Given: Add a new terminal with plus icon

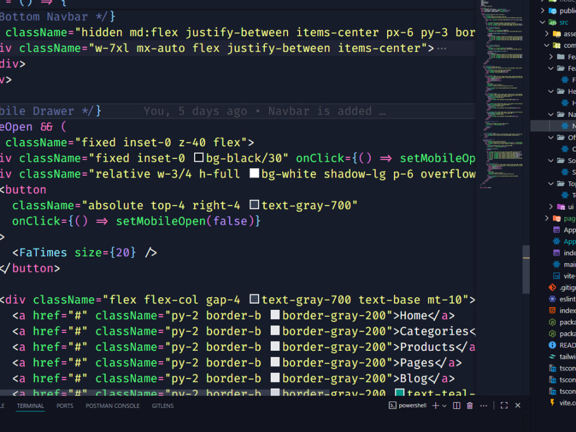Looking at the screenshot, I should (435, 406).
